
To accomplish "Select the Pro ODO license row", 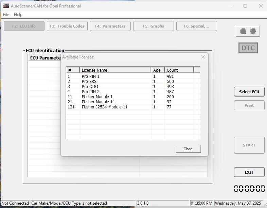I will click(x=133, y=87).
